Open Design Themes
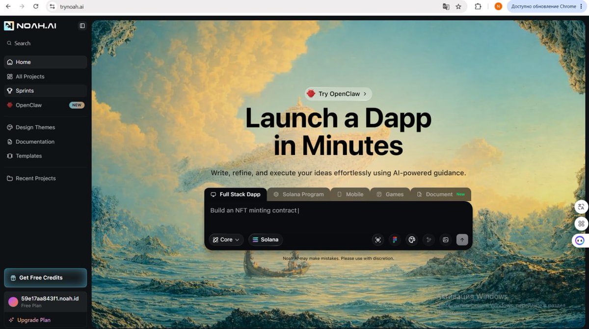 (45, 127)
